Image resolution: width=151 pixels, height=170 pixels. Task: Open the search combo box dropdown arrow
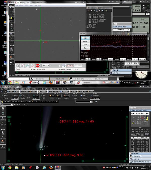tap(91, 102)
